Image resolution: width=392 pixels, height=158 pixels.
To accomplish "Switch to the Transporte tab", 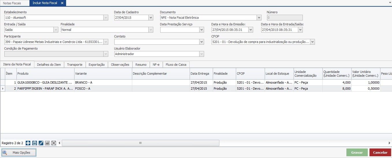I will point(74,65).
